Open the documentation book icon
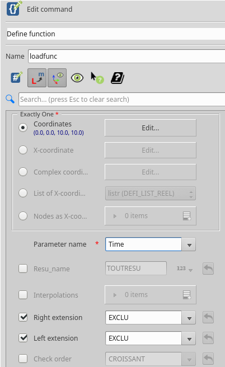 coord(118,78)
